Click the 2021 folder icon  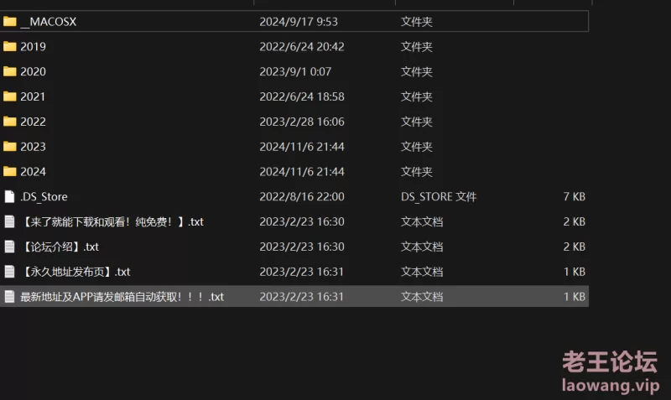click(x=9, y=96)
